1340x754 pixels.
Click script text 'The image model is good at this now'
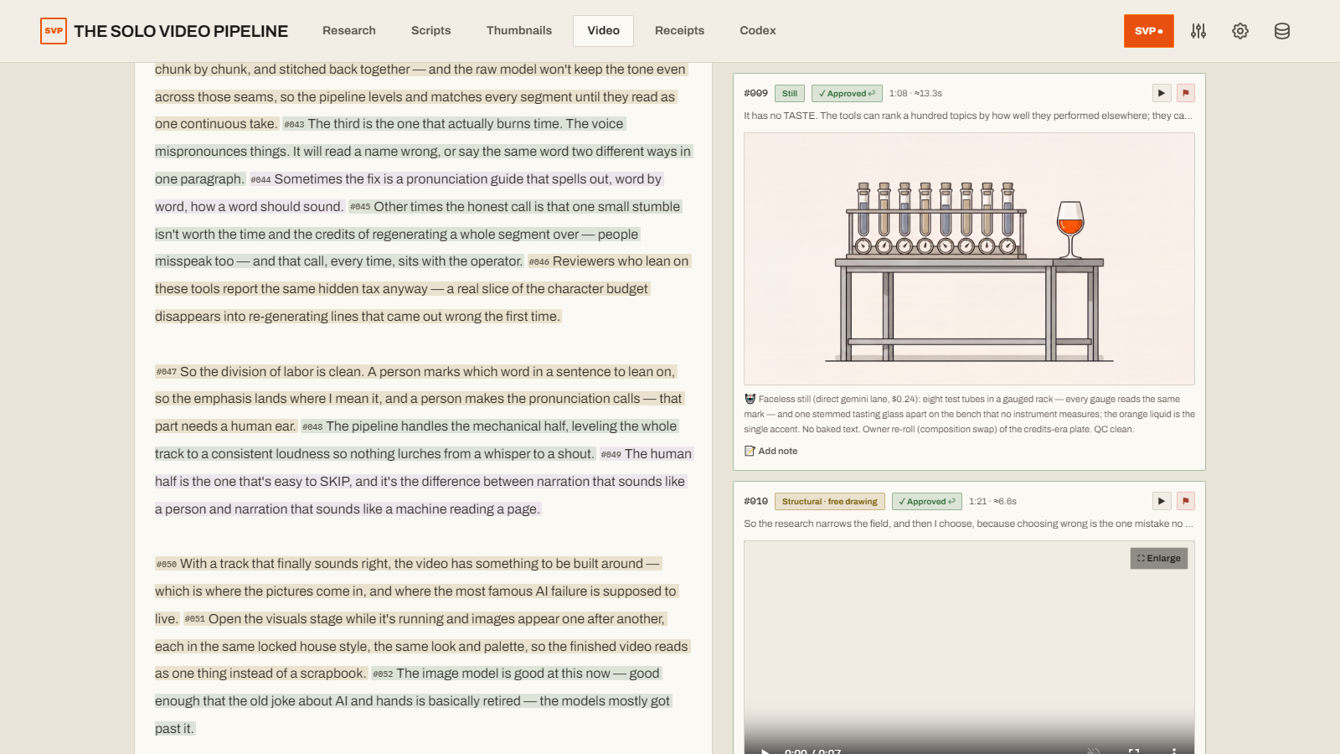point(502,673)
